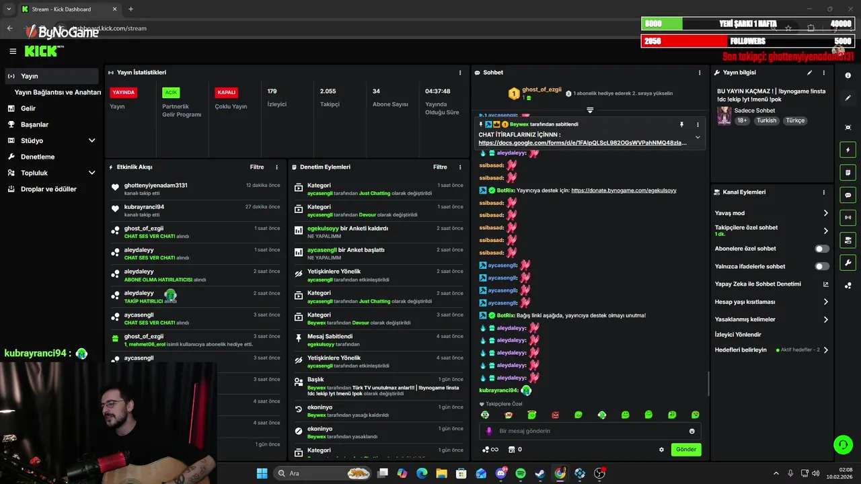Open the Etkinlik Akışı Filtre dropdown
Screen dimensions: 861x484
click(257, 167)
